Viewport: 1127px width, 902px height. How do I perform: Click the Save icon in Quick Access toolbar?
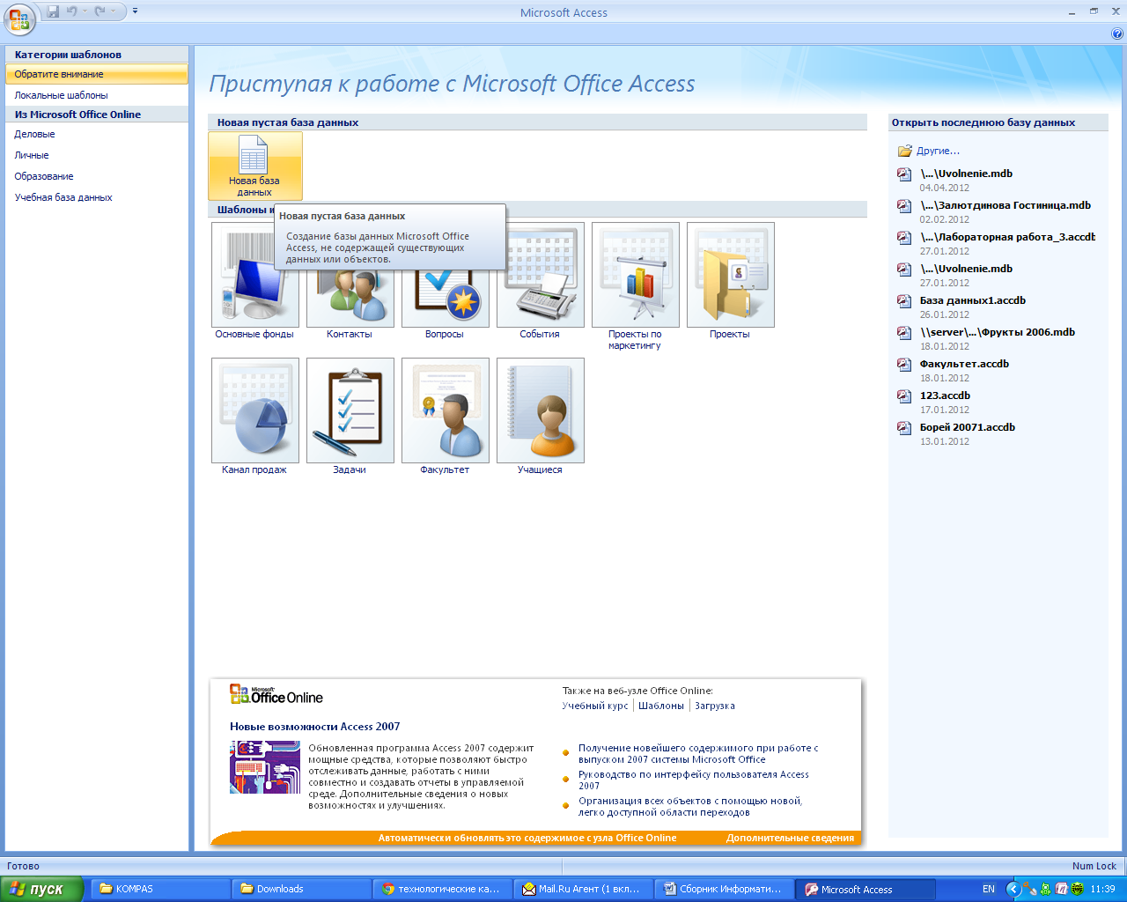pyautogui.click(x=53, y=11)
